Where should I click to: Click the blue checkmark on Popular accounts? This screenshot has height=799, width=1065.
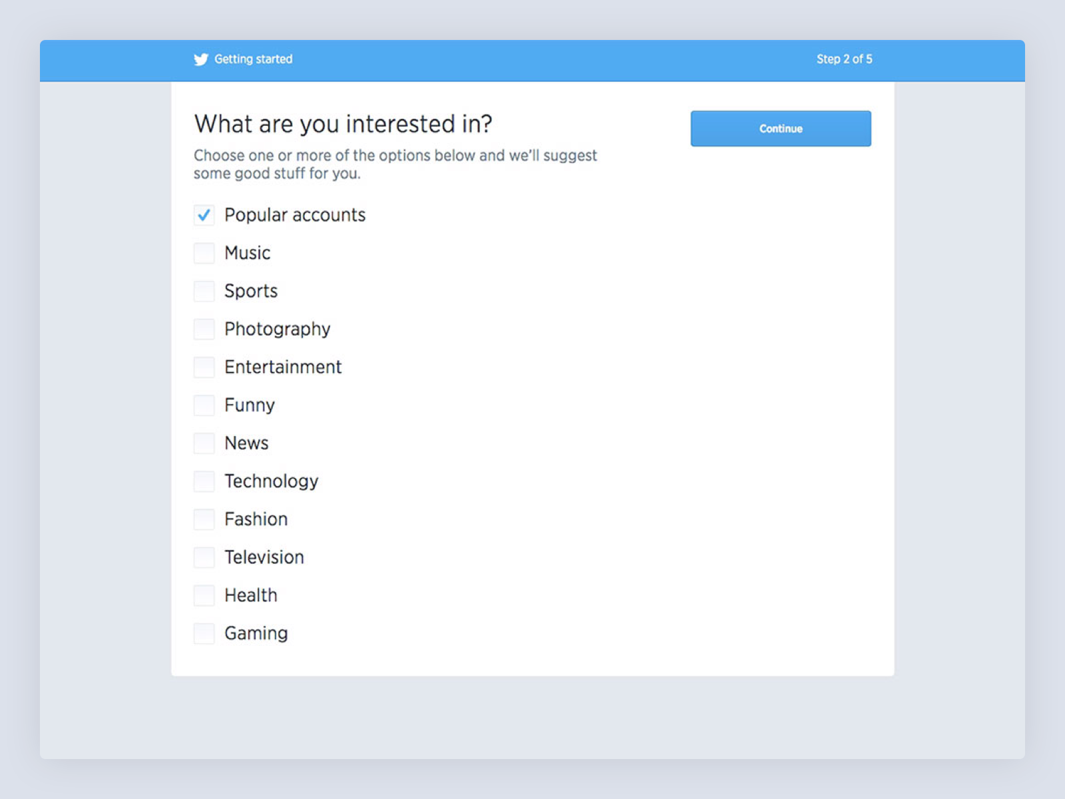pyautogui.click(x=204, y=215)
